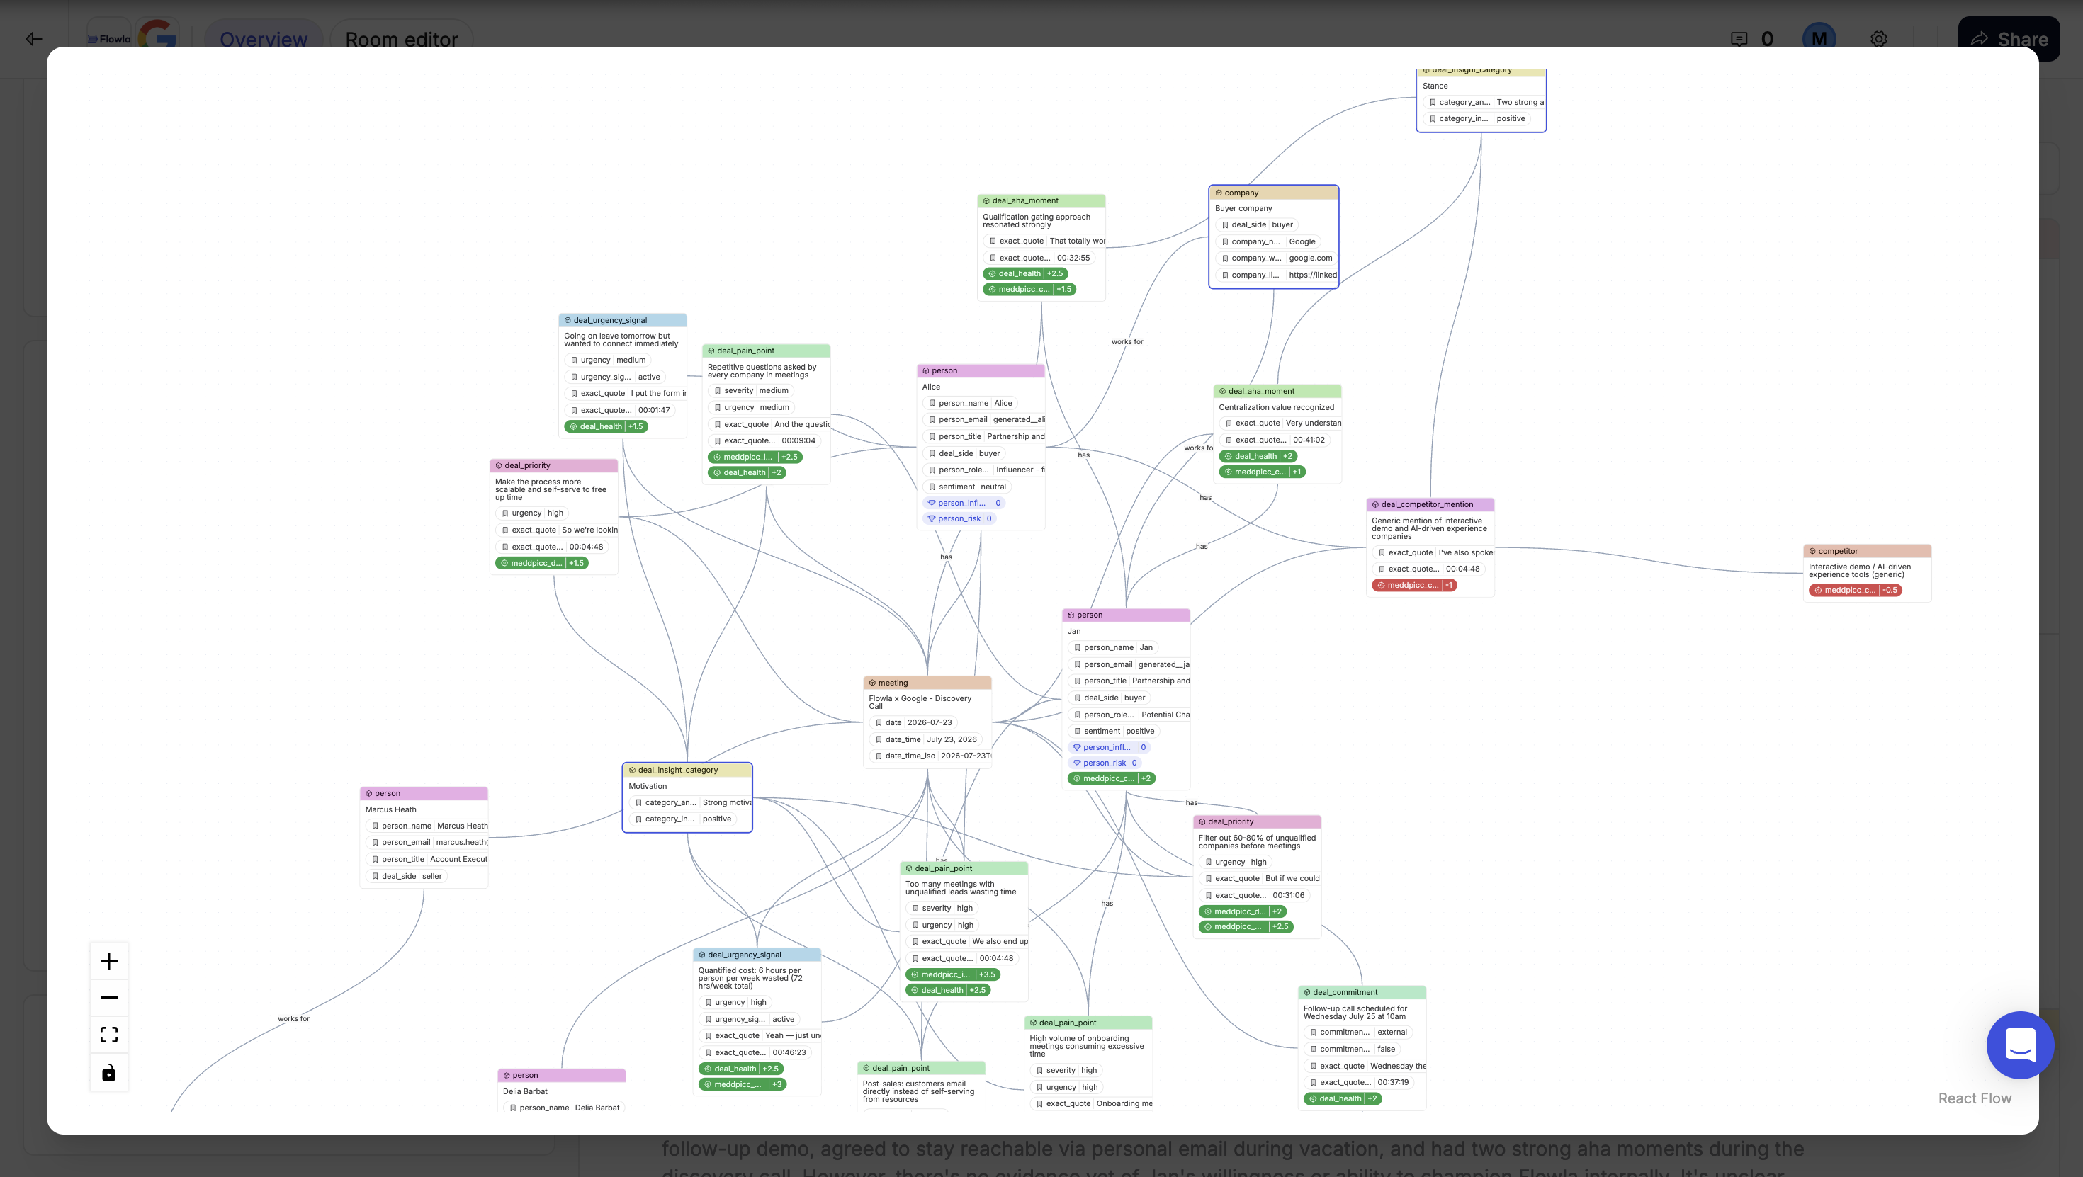This screenshot has width=2083, height=1177.
Task: Click the date_time July 23, 2026 property
Action: tap(926, 739)
